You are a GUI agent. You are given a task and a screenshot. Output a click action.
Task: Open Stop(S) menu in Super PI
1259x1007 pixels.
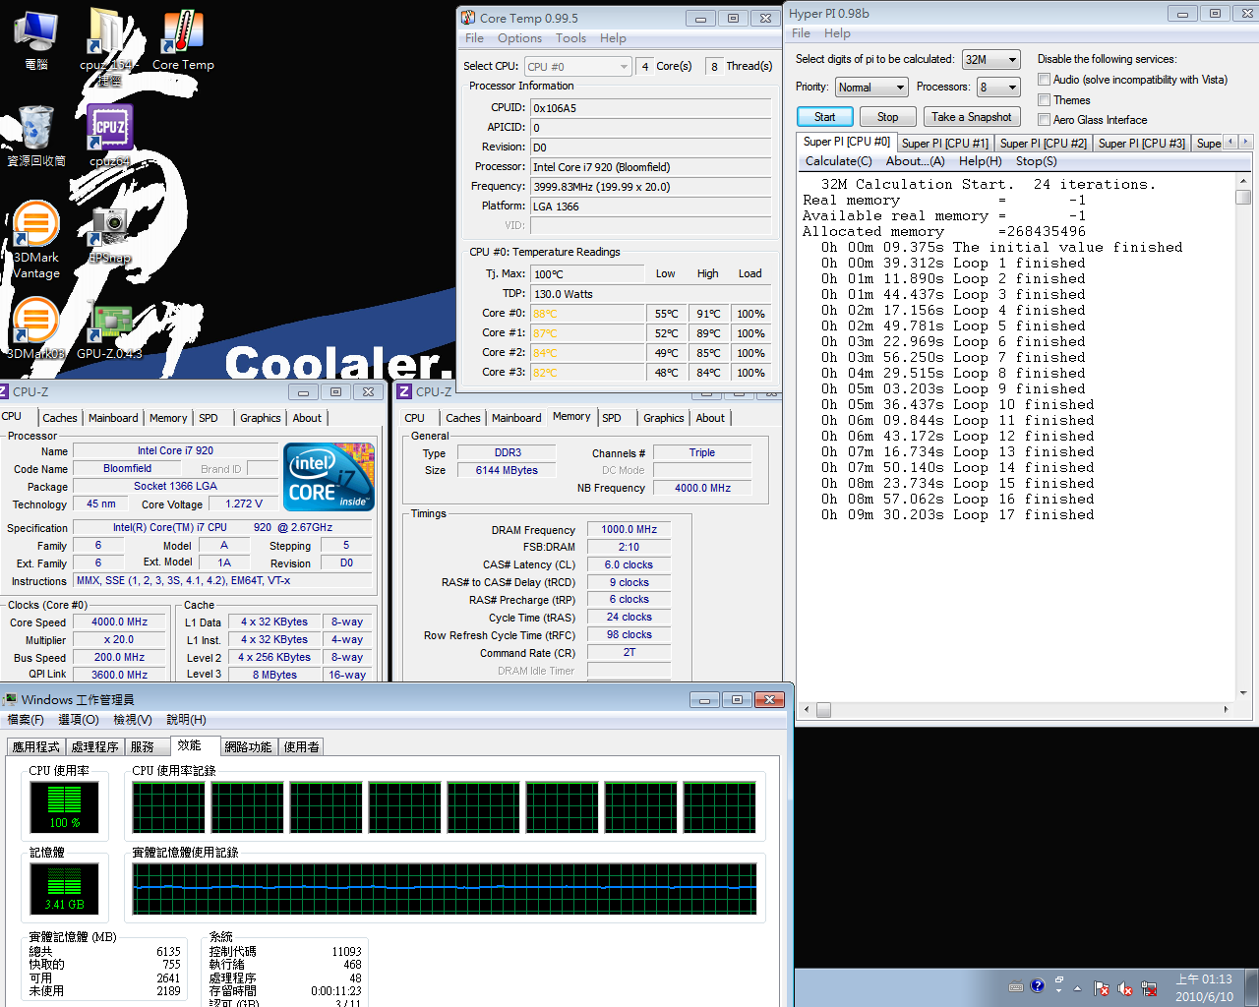[1036, 161]
